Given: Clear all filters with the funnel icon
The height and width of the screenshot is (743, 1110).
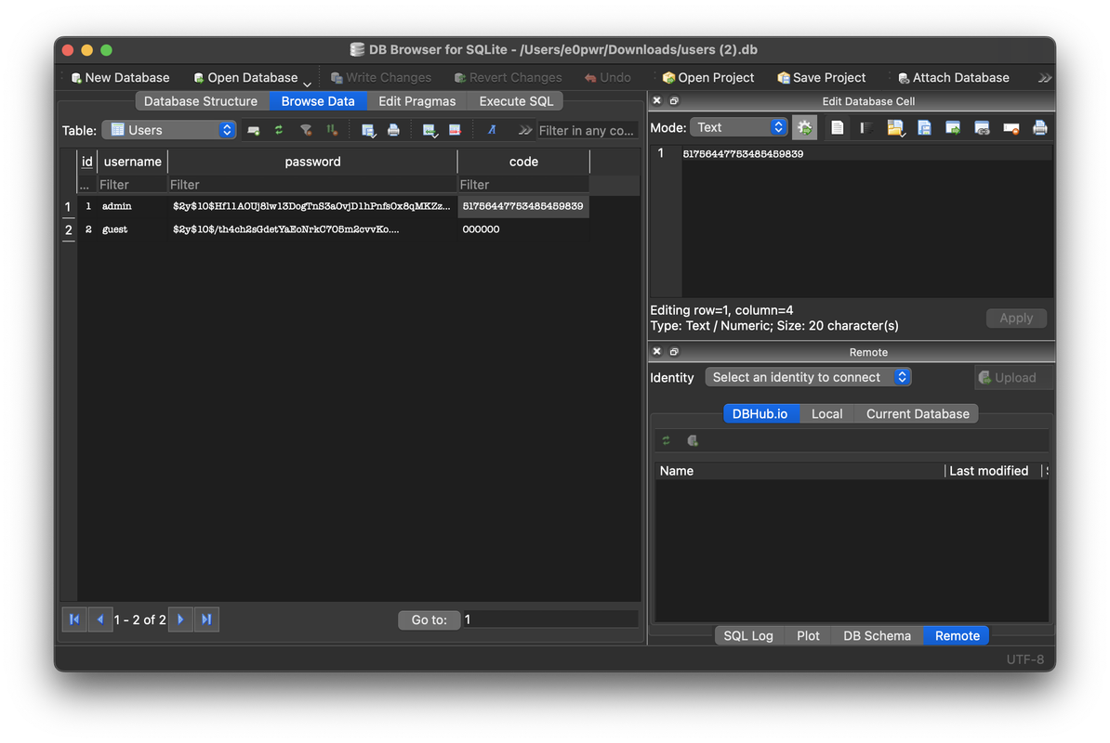Looking at the screenshot, I should click(306, 130).
